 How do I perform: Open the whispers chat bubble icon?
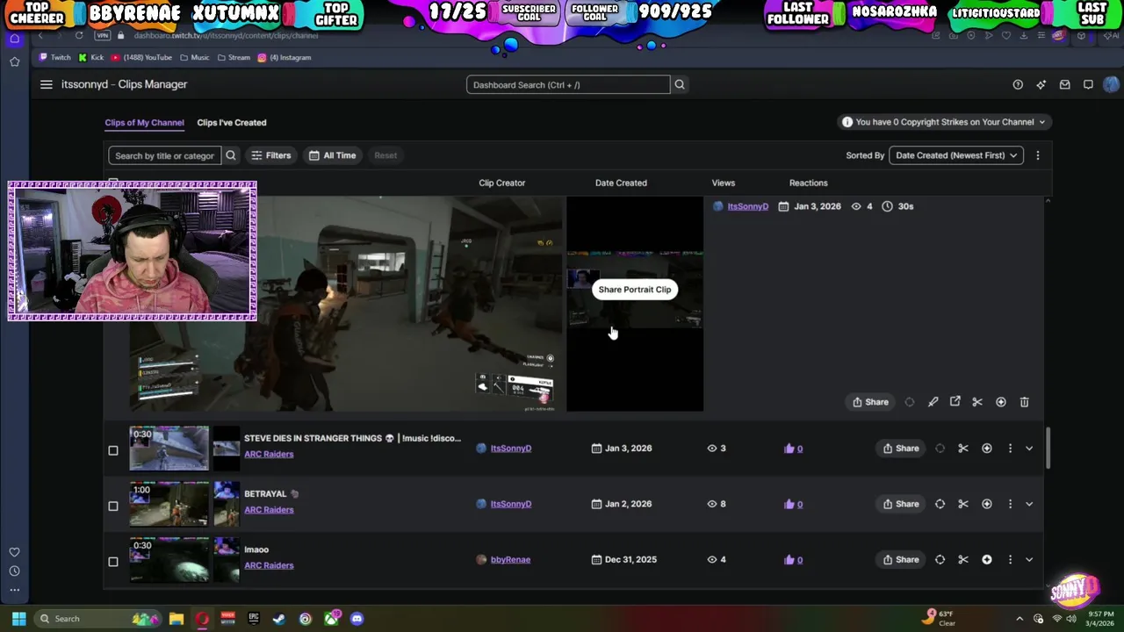tap(1088, 84)
